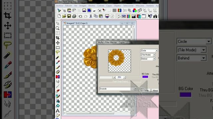This screenshot has height=119, width=213.
Task: Click the Save floppy disk icon
Action: coord(69,16)
